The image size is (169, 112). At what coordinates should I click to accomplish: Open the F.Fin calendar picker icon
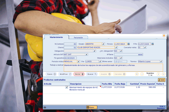(x=153, y=44)
